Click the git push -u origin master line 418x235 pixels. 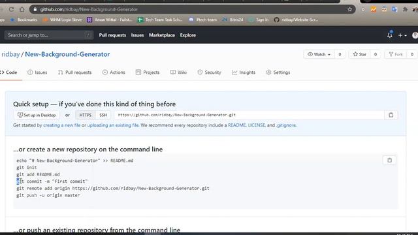[x=48, y=195]
